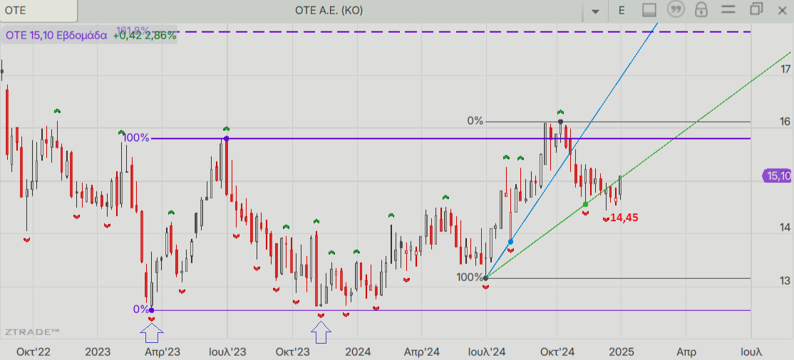Click red fractal marker beside the 14,45 label
794x360 pixels.
coord(606,219)
